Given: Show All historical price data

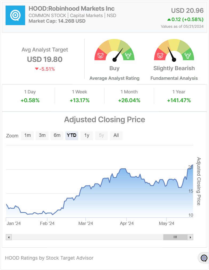Looking at the screenshot, I should point(116,135).
